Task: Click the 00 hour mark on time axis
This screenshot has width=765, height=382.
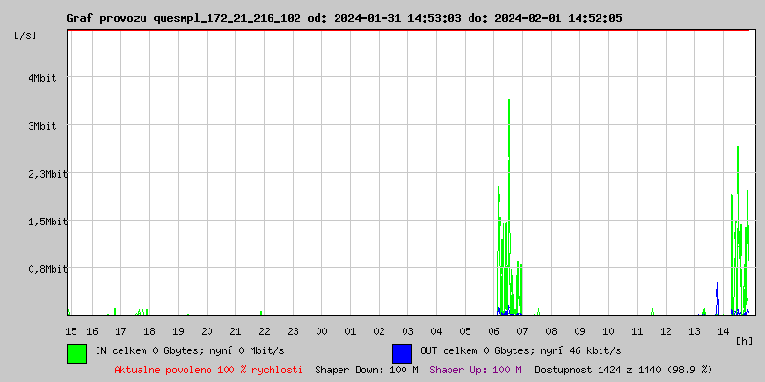Action: tap(322, 331)
